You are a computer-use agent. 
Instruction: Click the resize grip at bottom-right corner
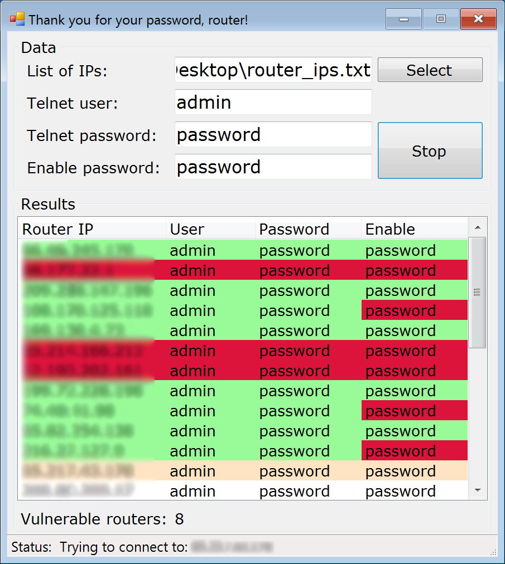click(x=493, y=552)
